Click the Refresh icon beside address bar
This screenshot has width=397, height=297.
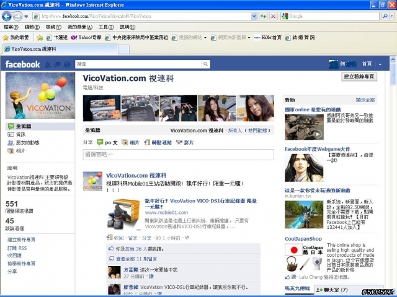pyautogui.click(x=263, y=17)
